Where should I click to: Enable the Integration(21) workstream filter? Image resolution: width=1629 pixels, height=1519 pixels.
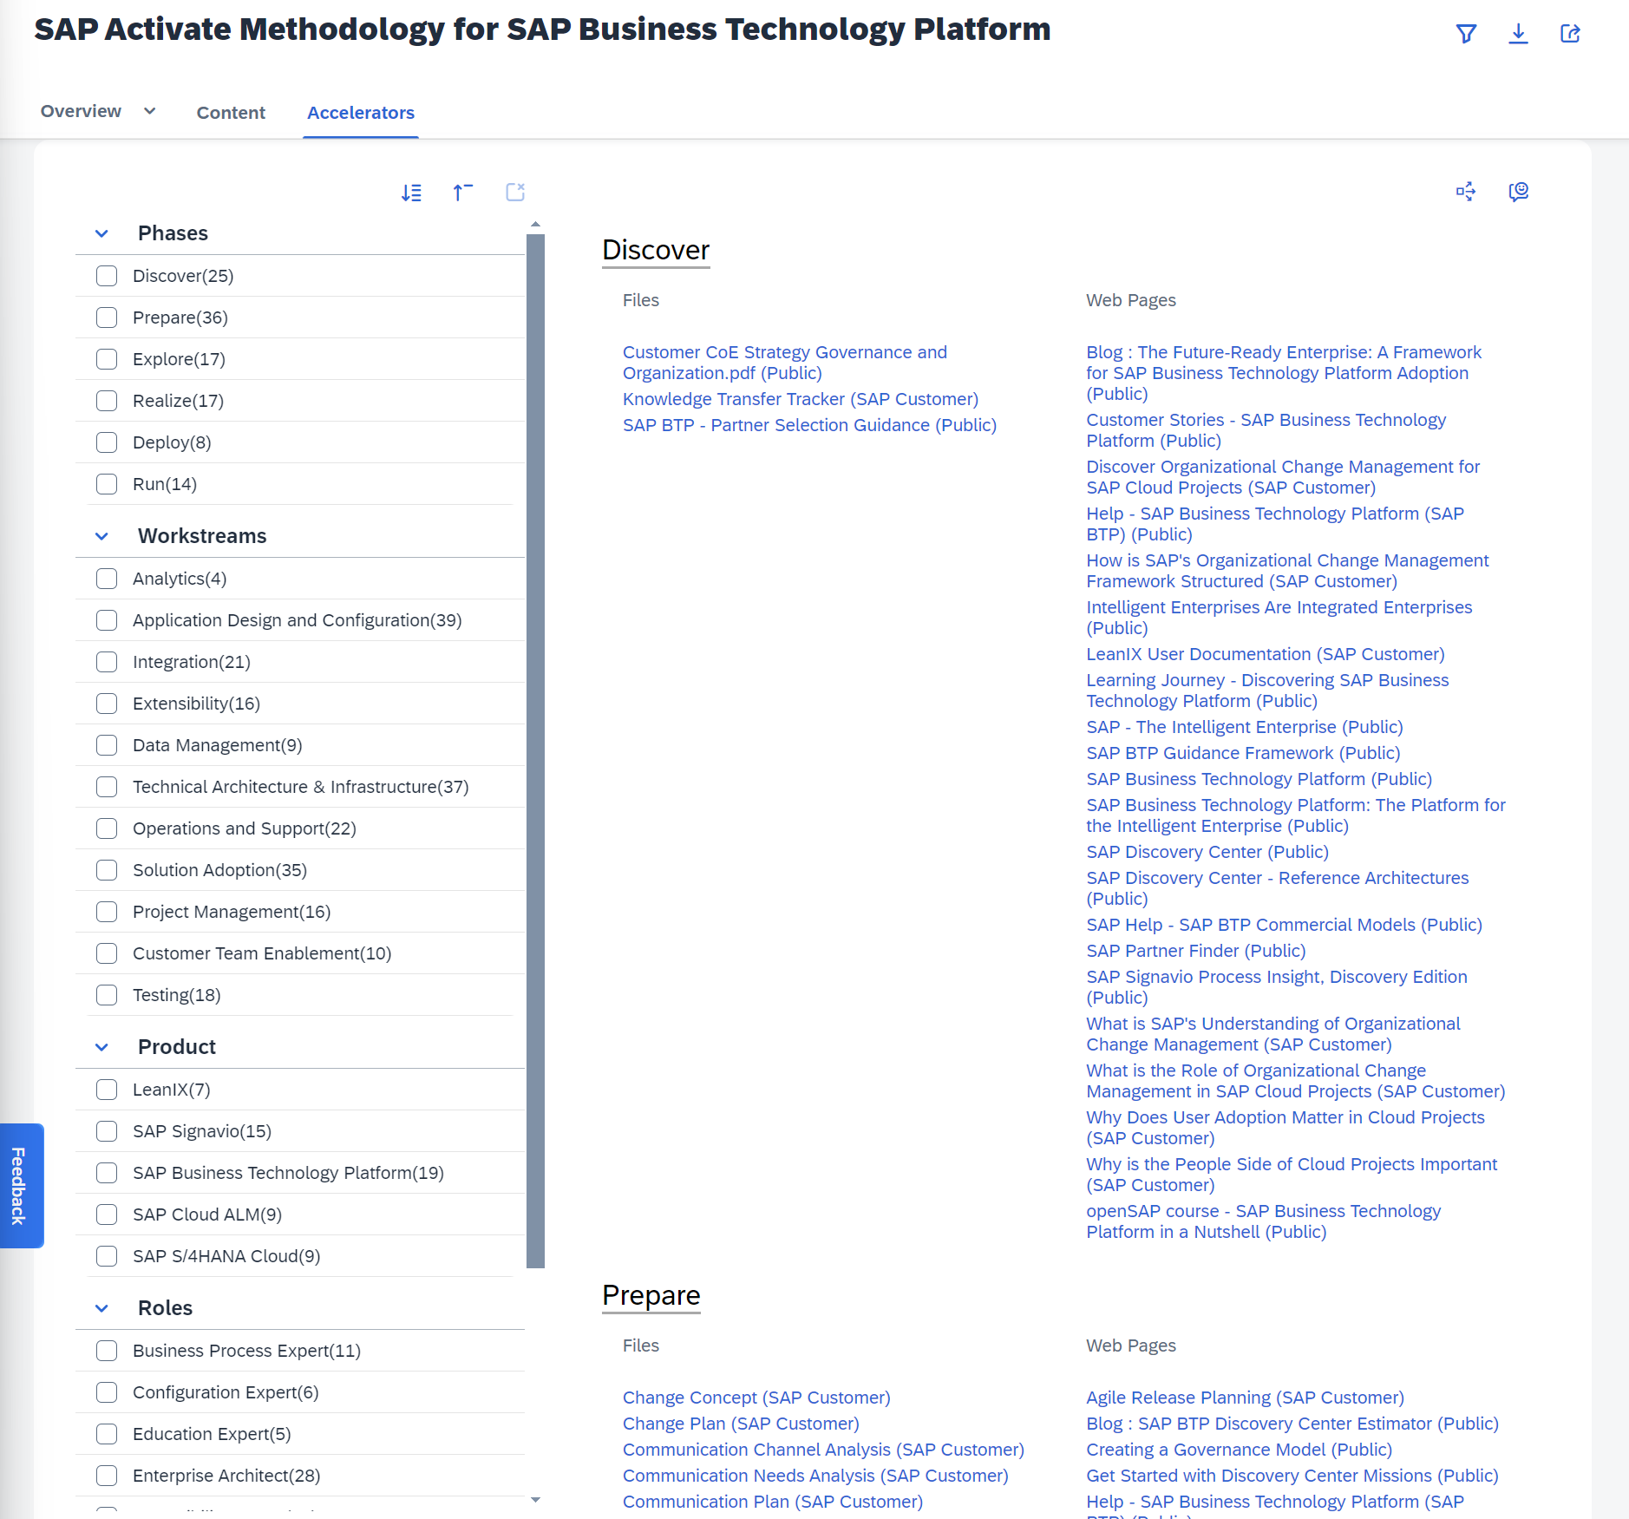pyautogui.click(x=107, y=662)
